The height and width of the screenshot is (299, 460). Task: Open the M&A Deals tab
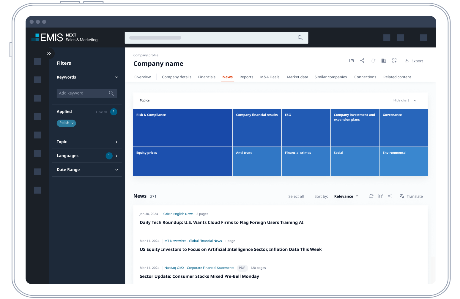click(x=270, y=77)
